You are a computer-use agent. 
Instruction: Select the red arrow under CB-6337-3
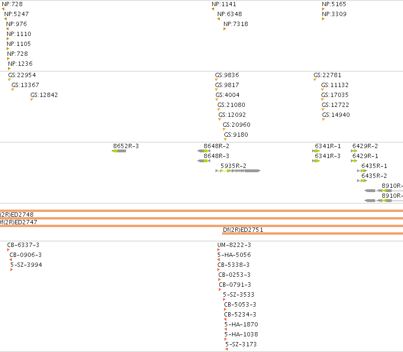tap(8, 250)
